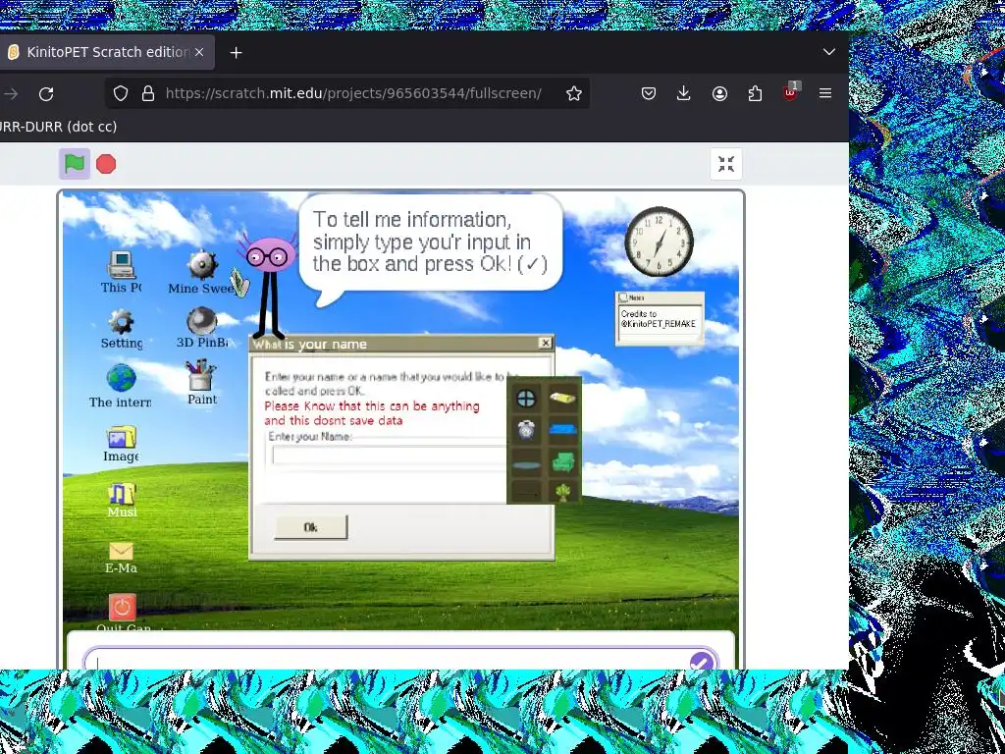Open the Firefox downloads panel
Viewport: 1005px width, 754px height.
(684, 93)
